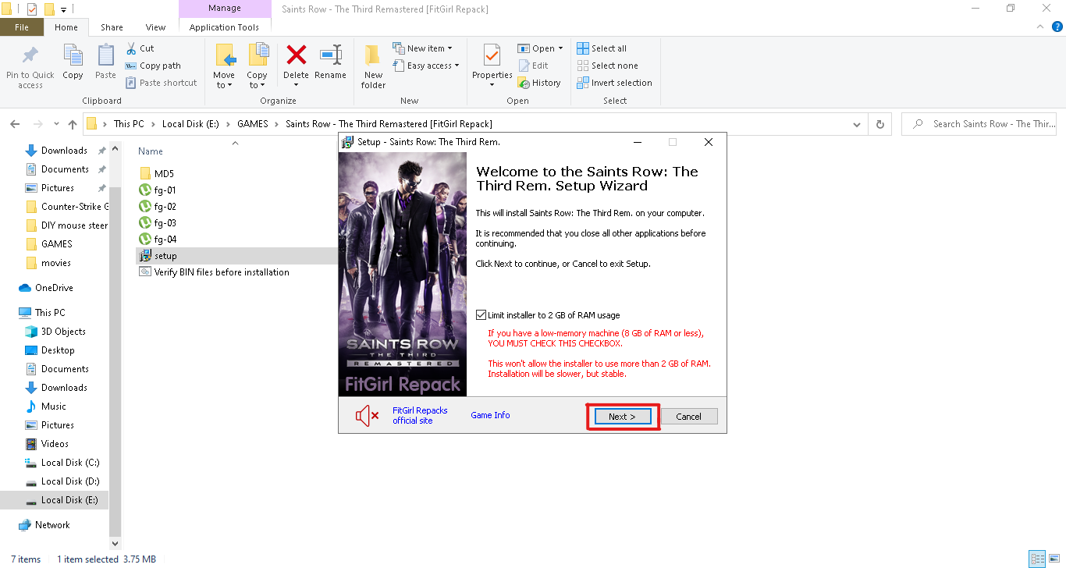Open recent locations dropdown arrow
The height and width of the screenshot is (568, 1066).
point(56,124)
